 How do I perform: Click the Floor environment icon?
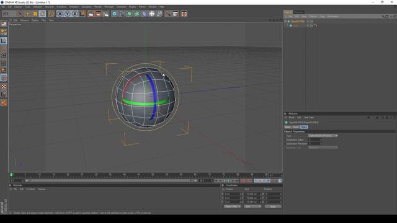tap(151, 14)
